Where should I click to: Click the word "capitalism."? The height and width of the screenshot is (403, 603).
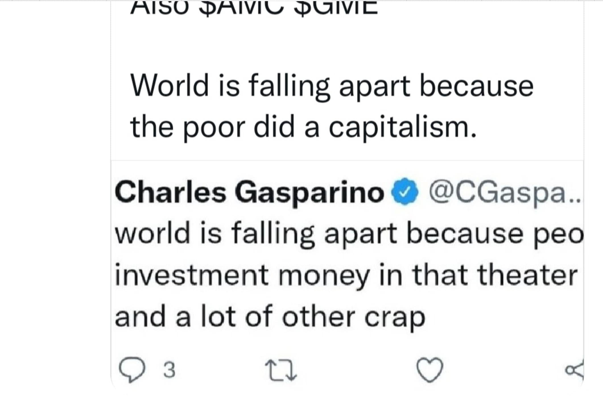coord(402,127)
